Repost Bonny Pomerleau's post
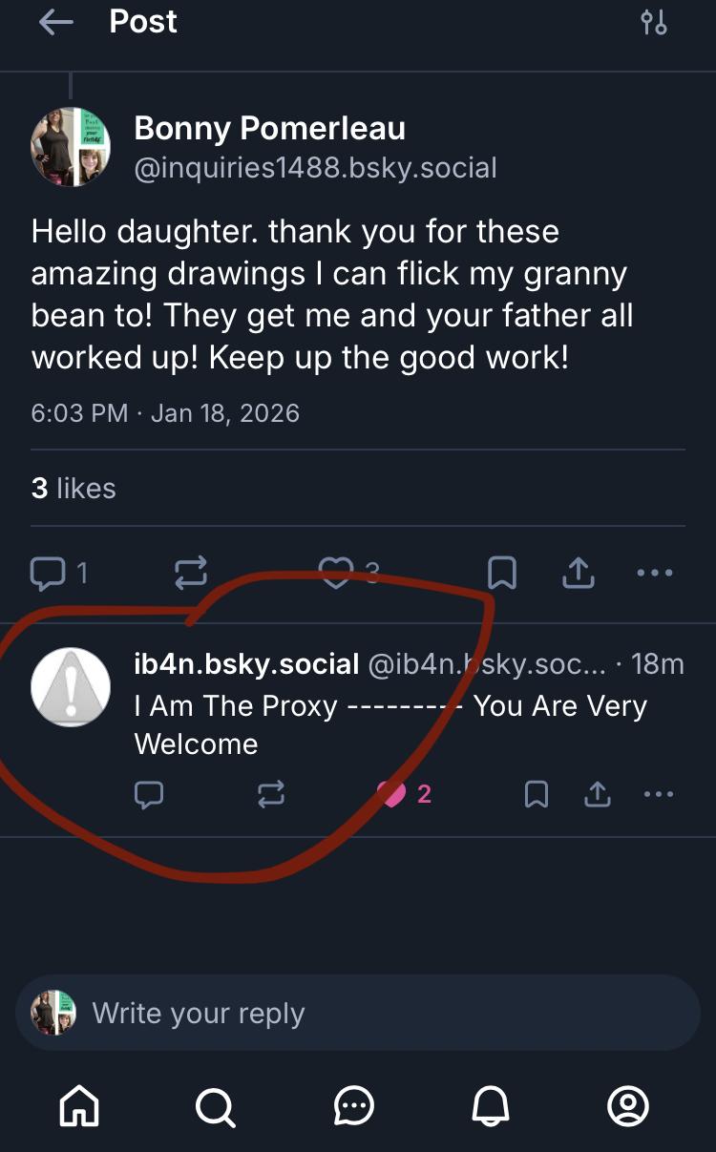 [190, 573]
